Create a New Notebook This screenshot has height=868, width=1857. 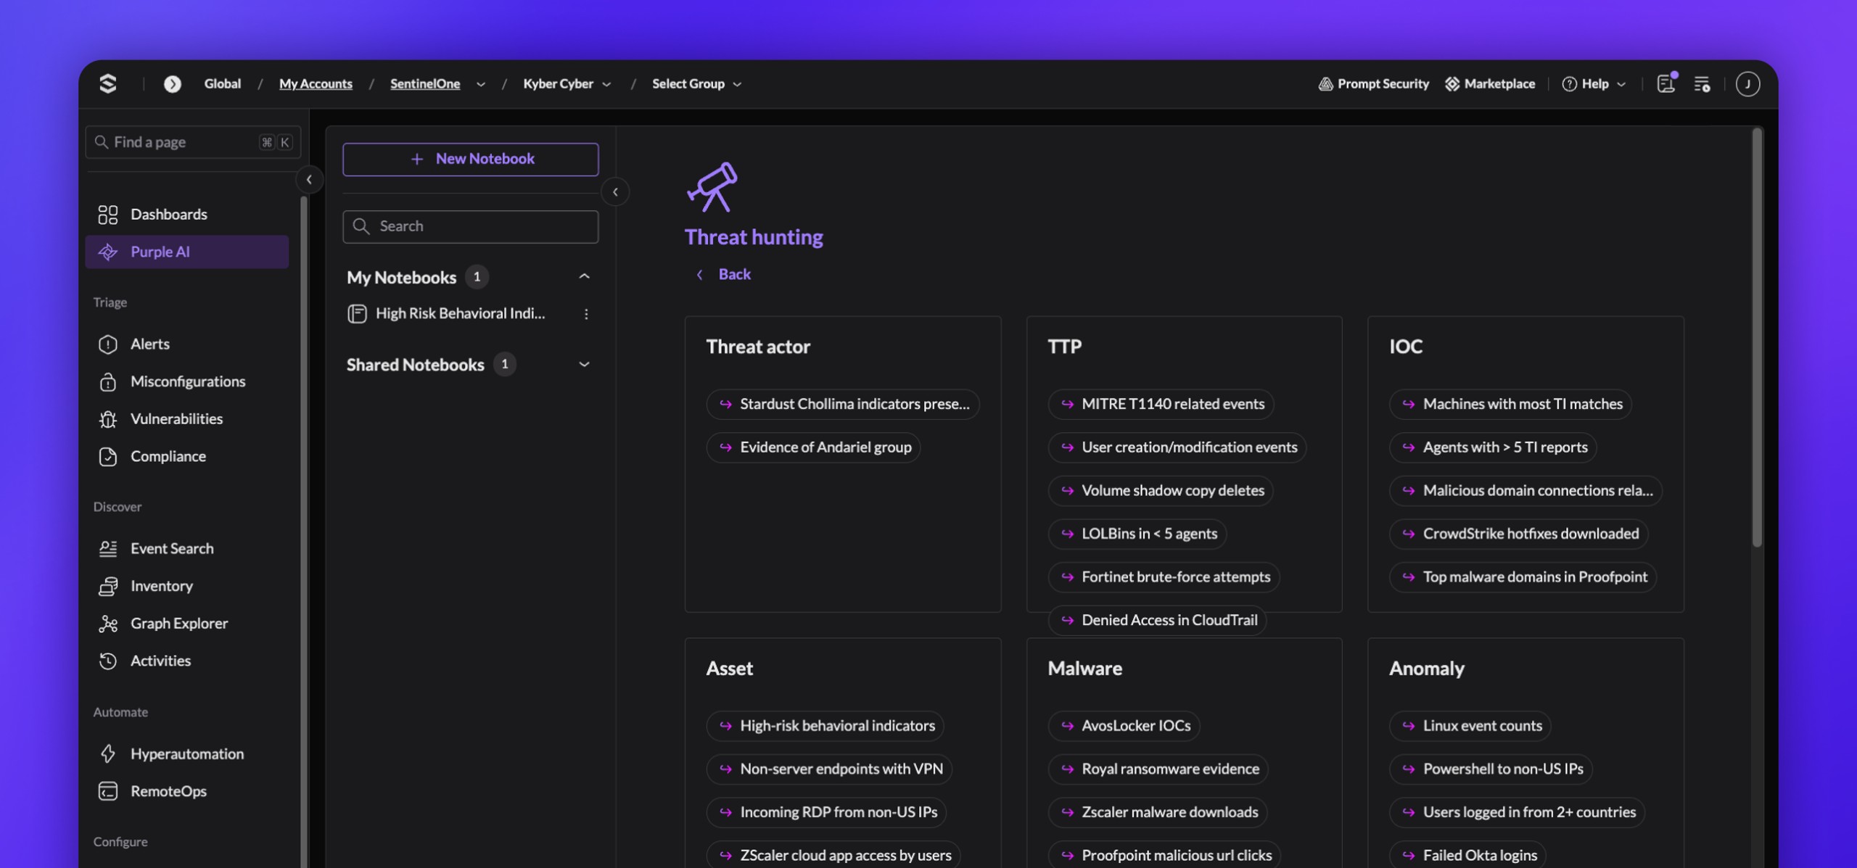[x=471, y=159]
